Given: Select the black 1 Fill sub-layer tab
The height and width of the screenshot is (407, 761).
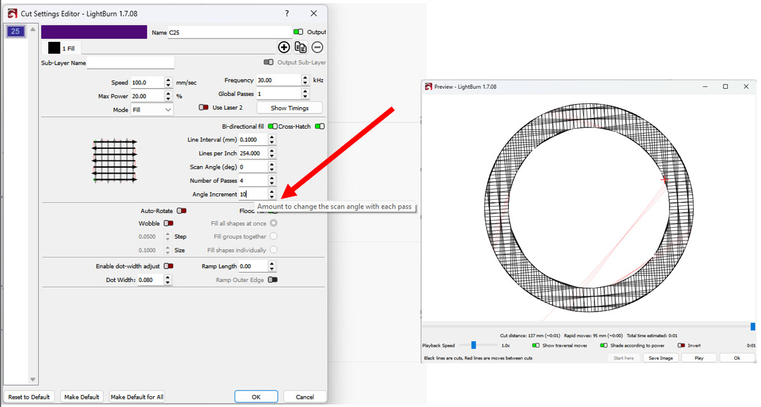Looking at the screenshot, I should (62, 48).
